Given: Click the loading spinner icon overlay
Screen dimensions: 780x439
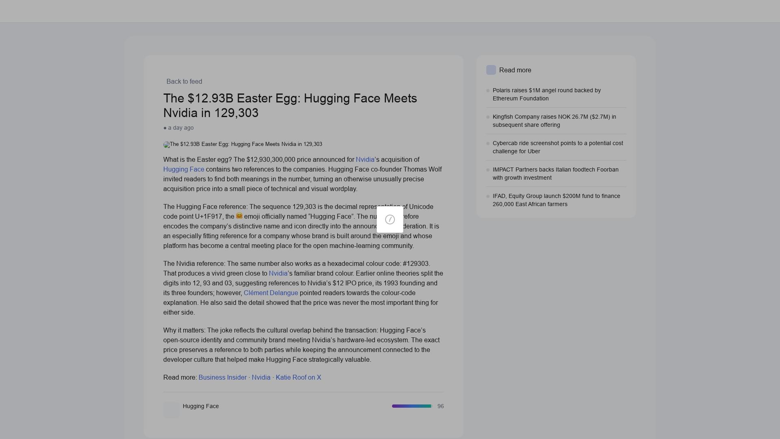Looking at the screenshot, I should (x=390, y=219).
